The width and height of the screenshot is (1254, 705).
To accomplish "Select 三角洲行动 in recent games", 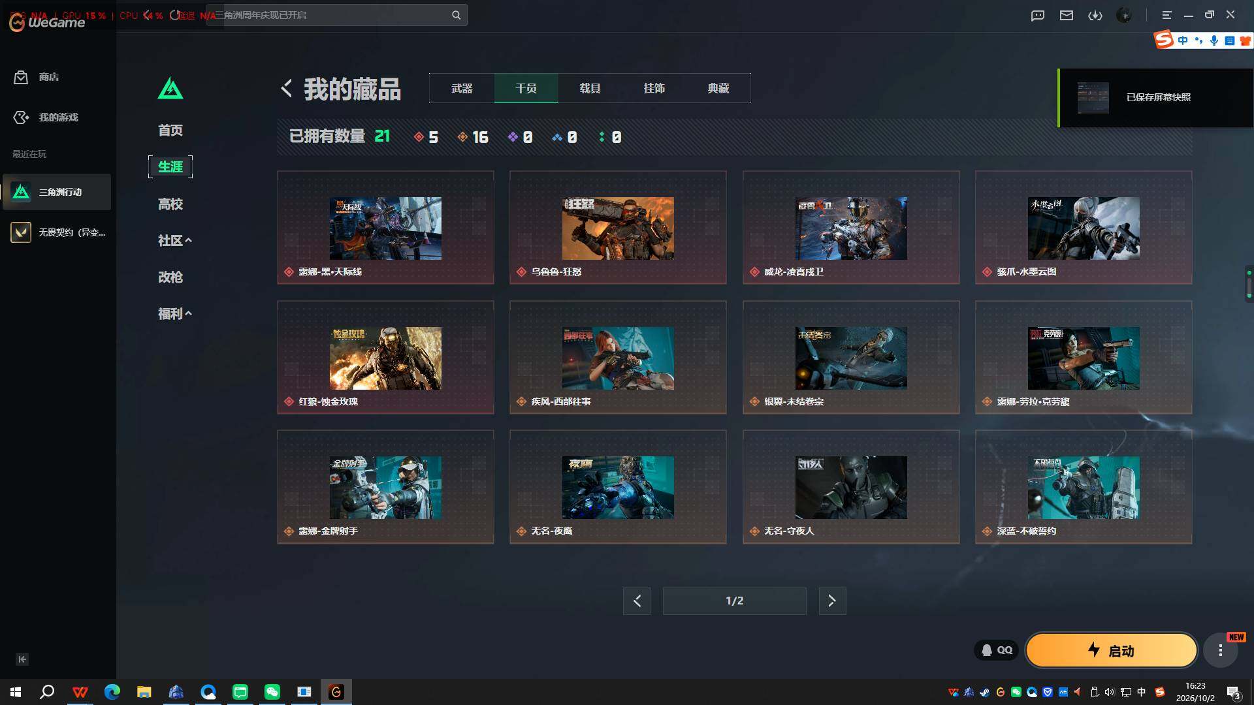I will pos(57,192).
